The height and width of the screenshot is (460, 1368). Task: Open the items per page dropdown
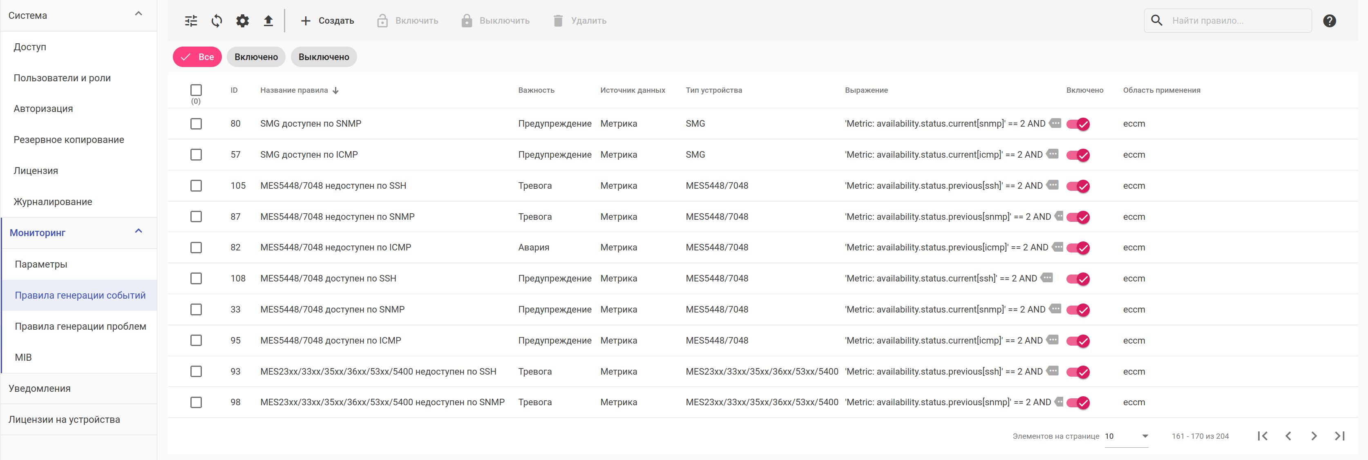coord(1127,436)
